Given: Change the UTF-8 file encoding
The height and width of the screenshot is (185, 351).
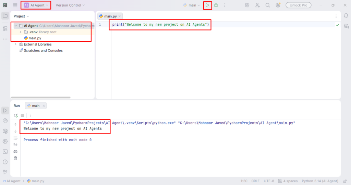Looking at the screenshot, I should (x=269, y=181).
